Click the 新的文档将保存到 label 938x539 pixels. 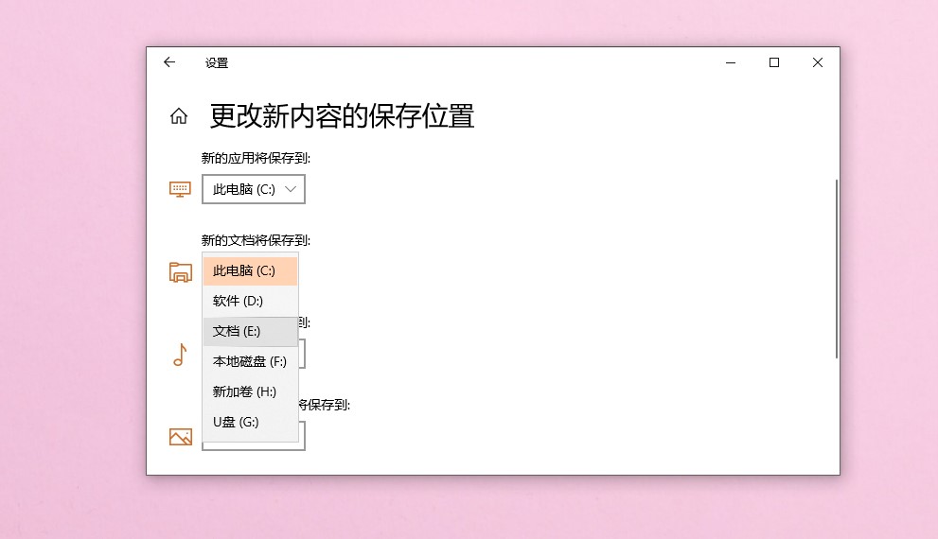[x=257, y=241]
